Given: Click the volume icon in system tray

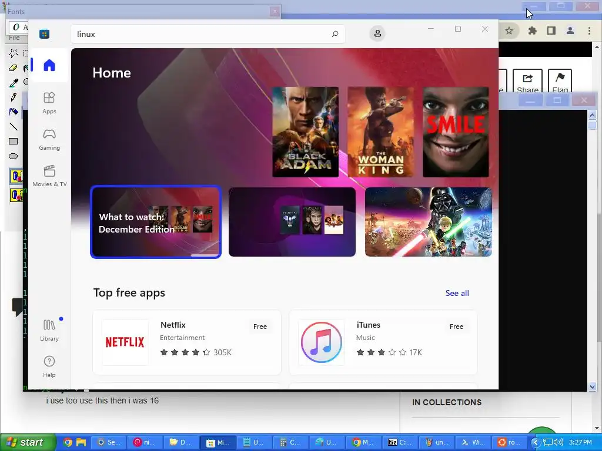Looking at the screenshot, I should (558, 443).
